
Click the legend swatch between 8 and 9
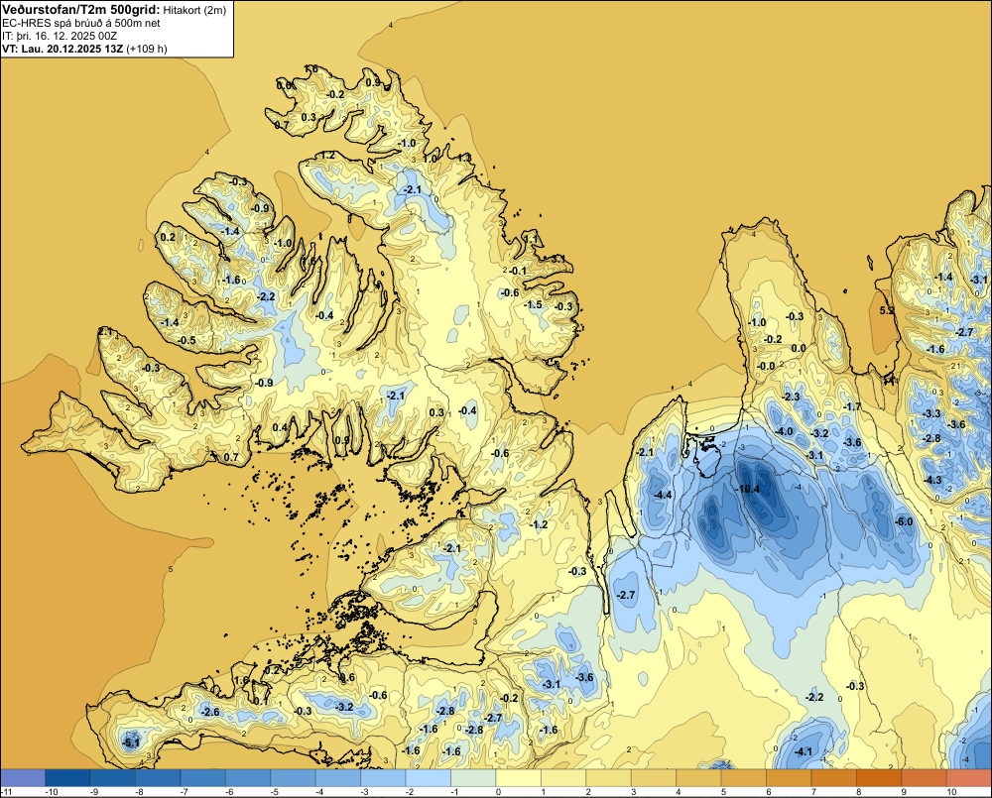click(879, 777)
